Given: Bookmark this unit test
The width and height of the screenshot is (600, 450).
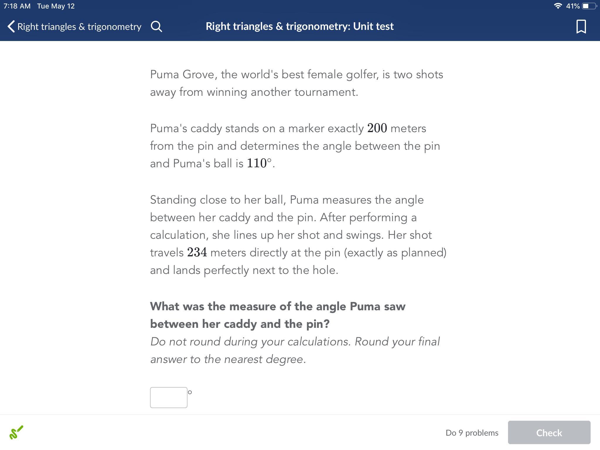Looking at the screenshot, I should [581, 26].
